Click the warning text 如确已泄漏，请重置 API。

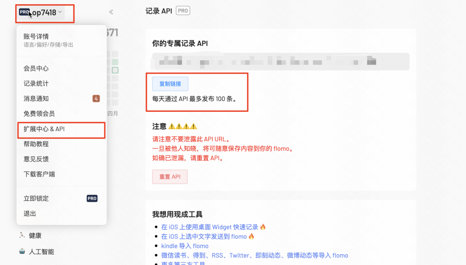pyautogui.click(x=188, y=158)
